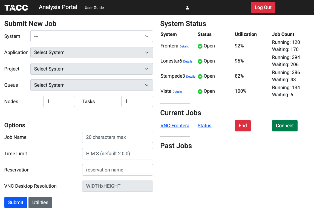Open Details for Stampede3
Screen dimensions: 314x214
pos(191,77)
